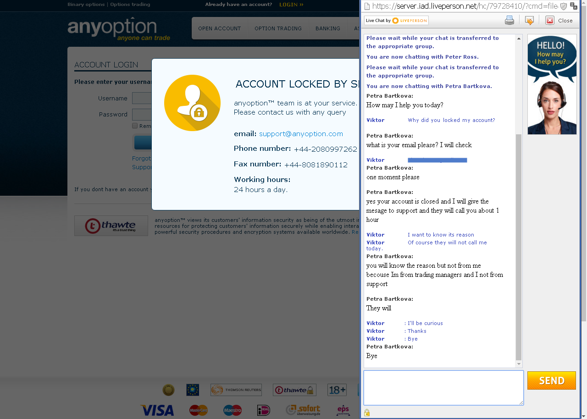Click the 18+ badge

click(x=337, y=390)
